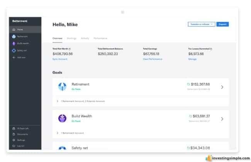Click the info icon beside Tax Losses Harvested
Screen dimensions: 251x162
[x=211, y=49]
